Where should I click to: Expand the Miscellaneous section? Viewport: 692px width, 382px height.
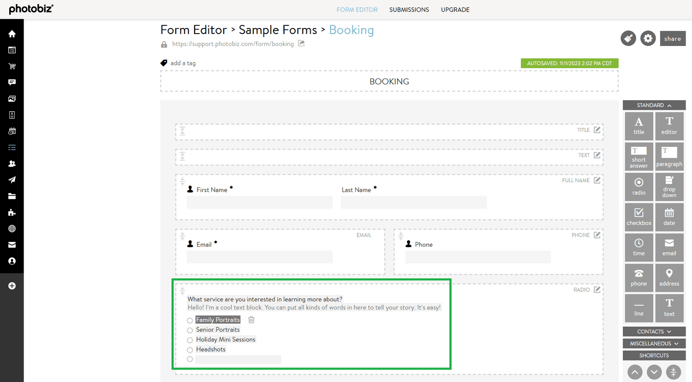click(654, 343)
